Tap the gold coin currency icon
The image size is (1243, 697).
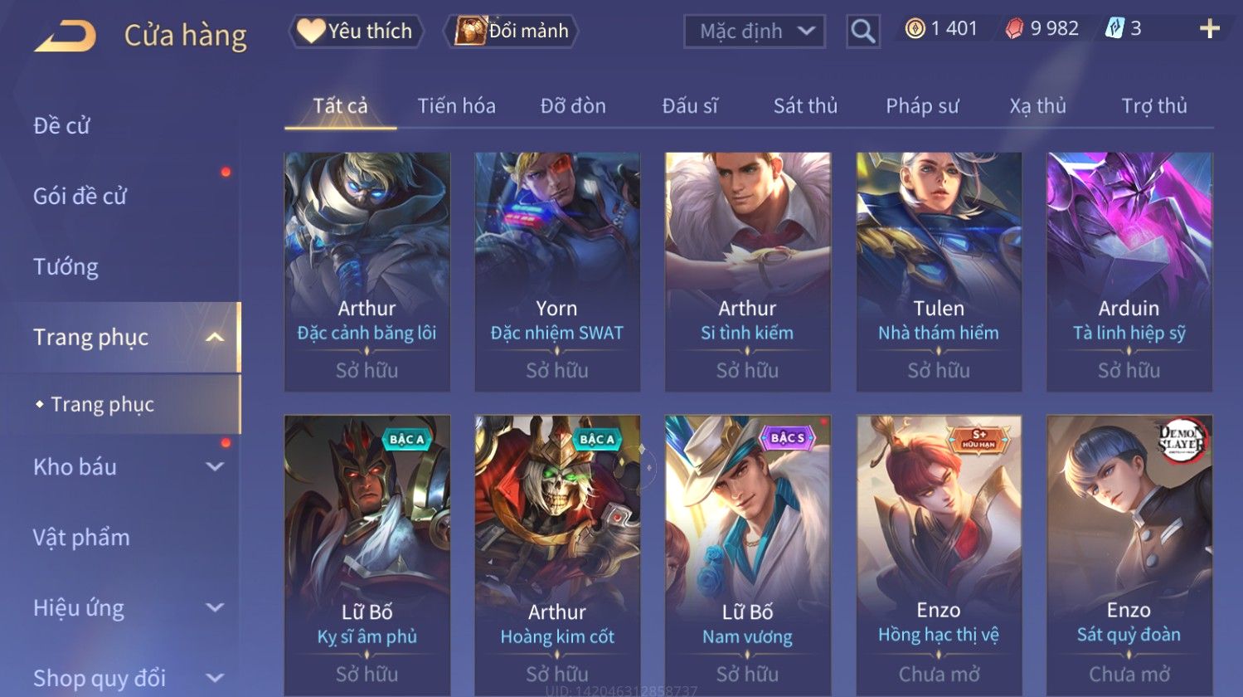tap(915, 29)
